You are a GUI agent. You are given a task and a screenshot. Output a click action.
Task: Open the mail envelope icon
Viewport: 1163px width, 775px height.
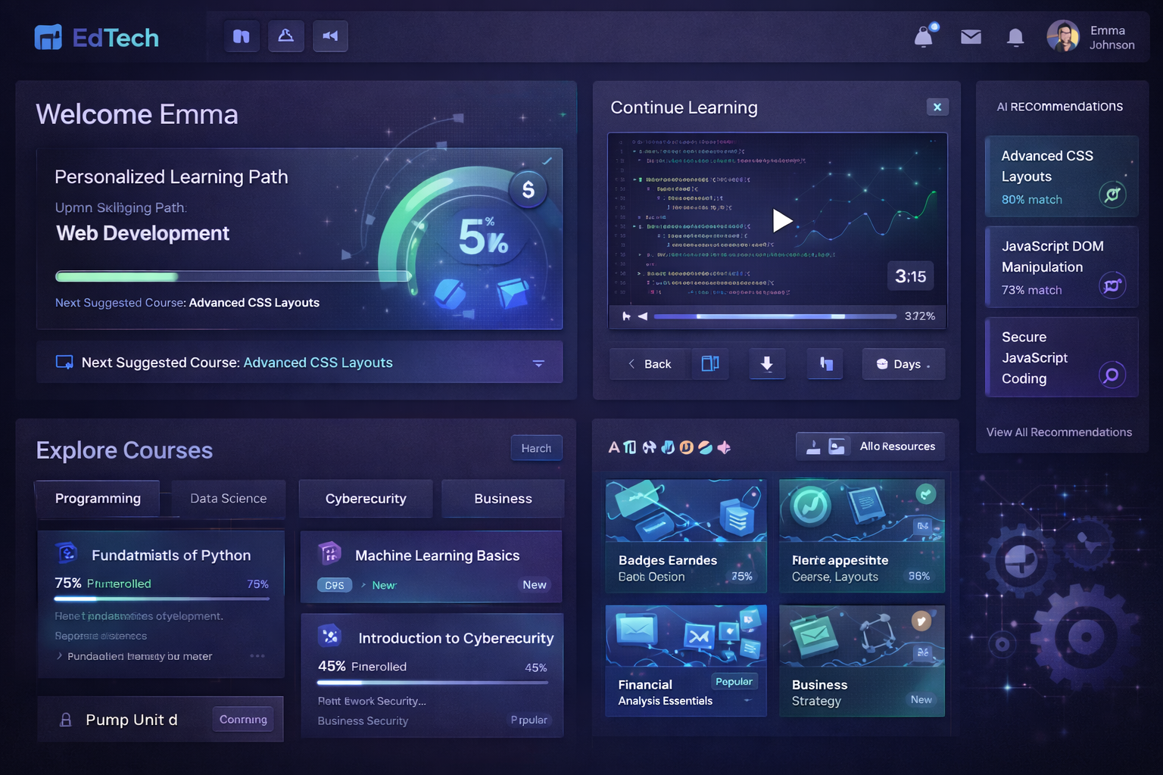[x=971, y=36]
